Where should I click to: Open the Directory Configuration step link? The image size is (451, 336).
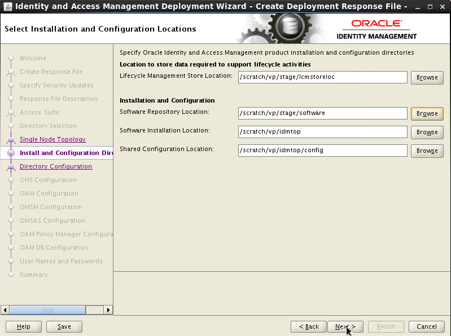click(56, 166)
